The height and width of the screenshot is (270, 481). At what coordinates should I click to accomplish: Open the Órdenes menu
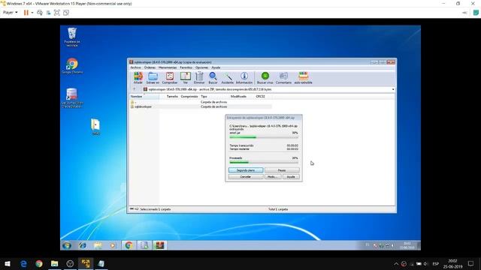[x=150, y=67]
